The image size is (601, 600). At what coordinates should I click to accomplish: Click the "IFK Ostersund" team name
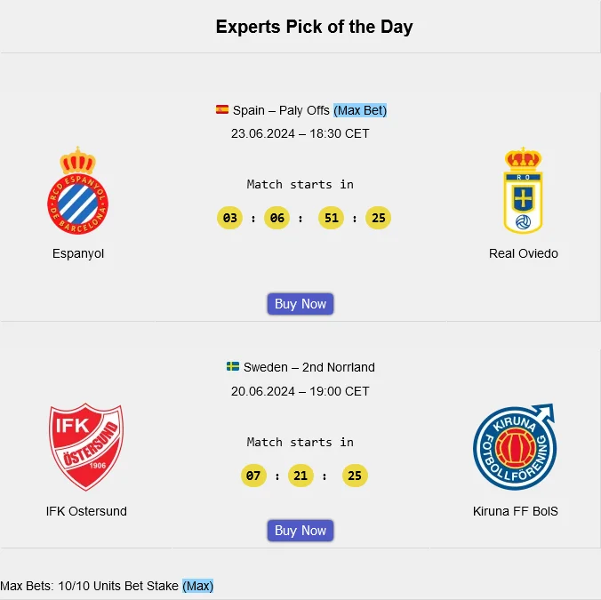point(86,511)
